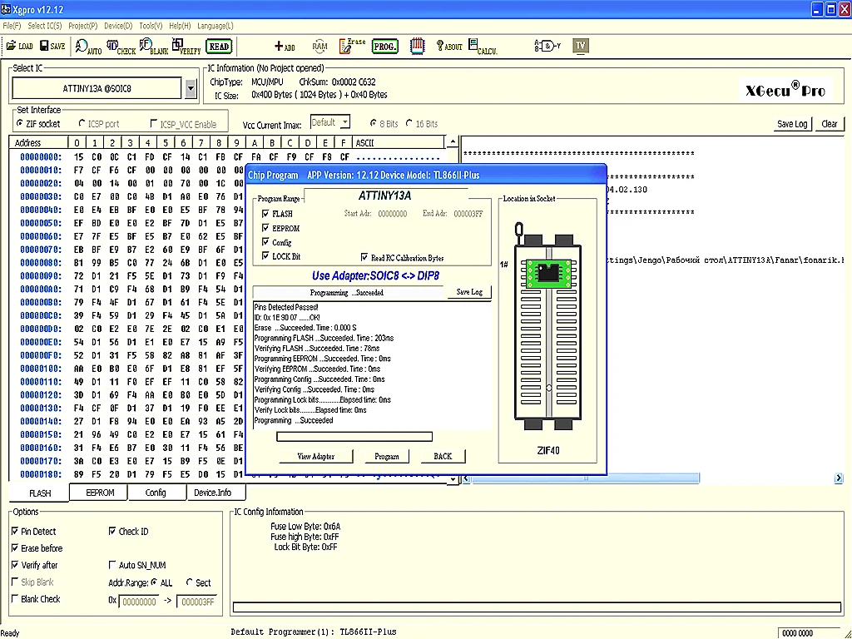The width and height of the screenshot is (852, 639).
Task: Click Save Log above main log panel
Action: click(792, 124)
